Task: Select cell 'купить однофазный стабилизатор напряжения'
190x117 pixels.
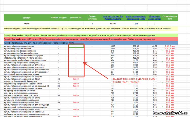Action: (27, 60)
